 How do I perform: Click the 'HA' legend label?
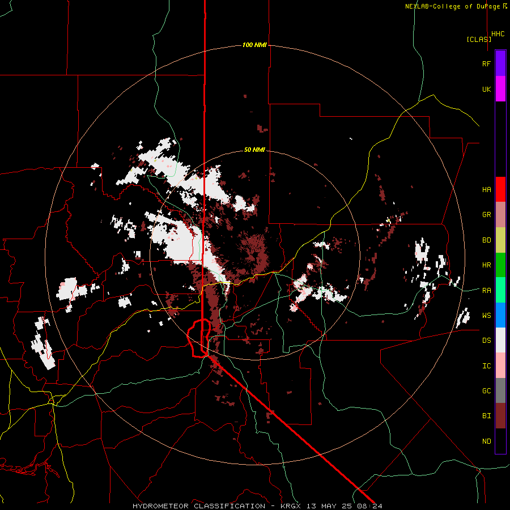click(x=486, y=190)
